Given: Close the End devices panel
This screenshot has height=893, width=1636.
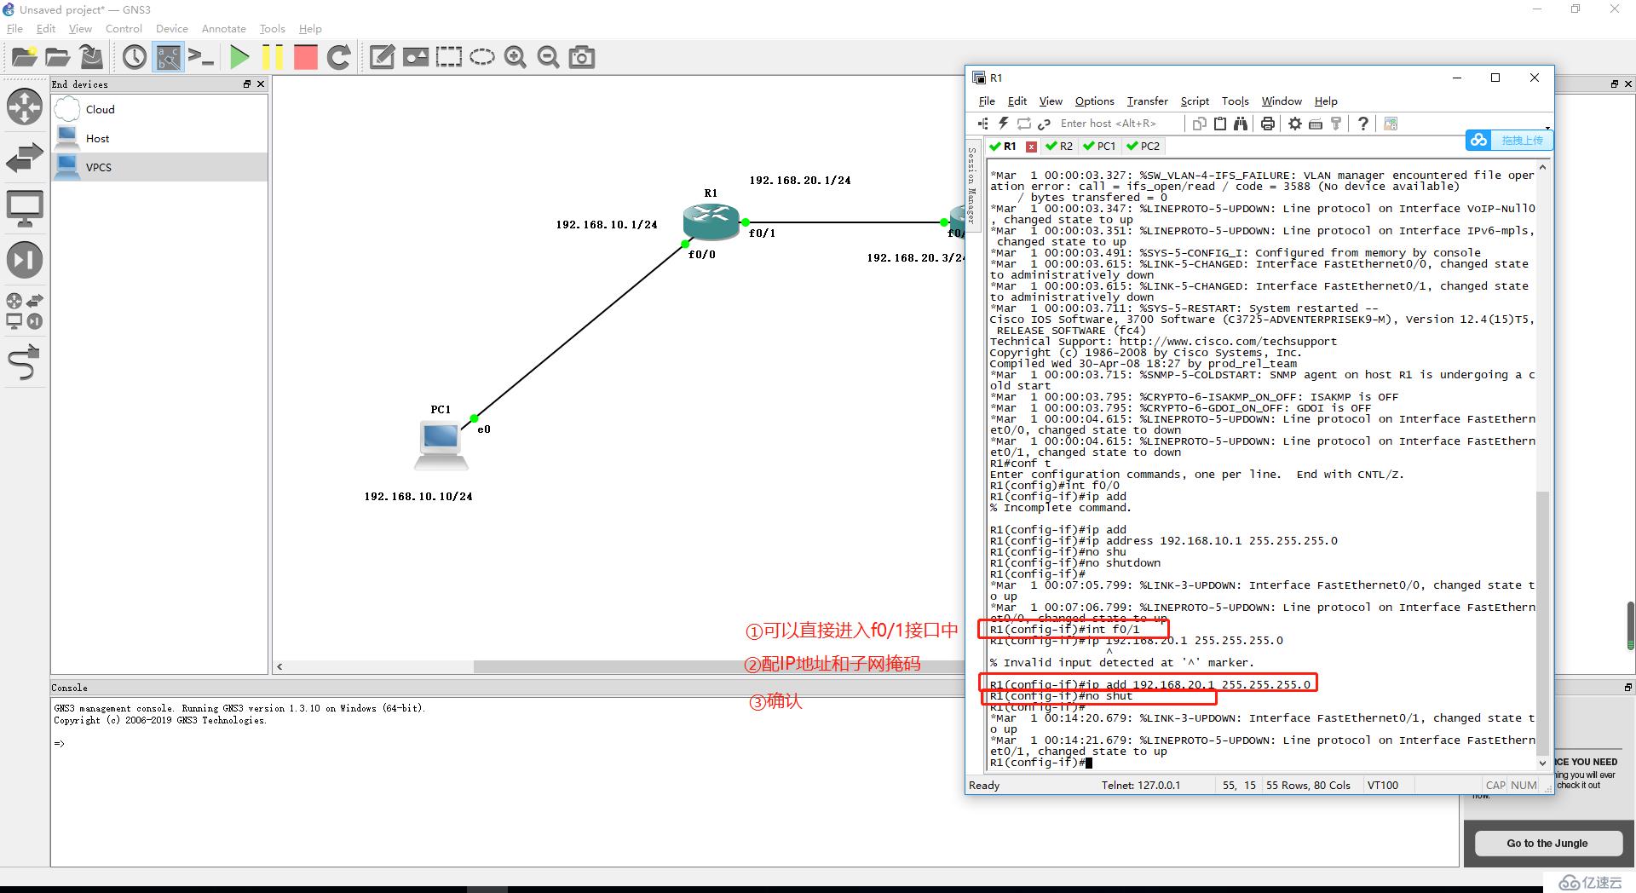Looking at the screenshot, I should point(261,84).
